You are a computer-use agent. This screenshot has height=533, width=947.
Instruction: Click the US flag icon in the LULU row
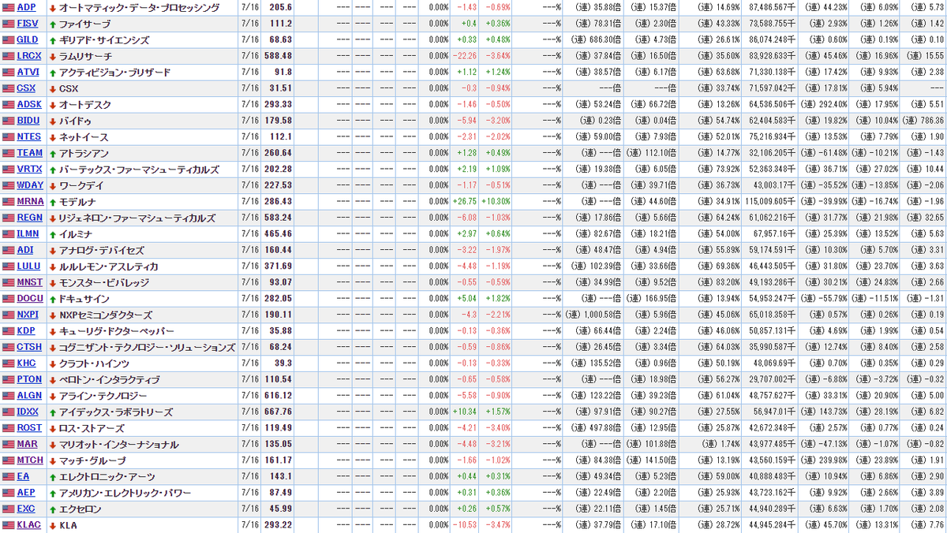click(8, 266)
